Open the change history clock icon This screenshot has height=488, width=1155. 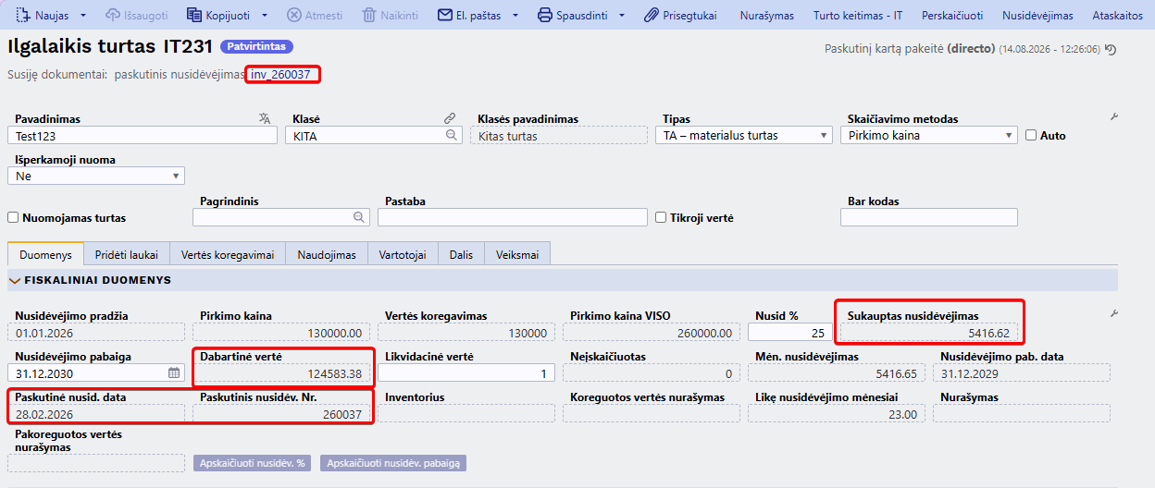1111,49
